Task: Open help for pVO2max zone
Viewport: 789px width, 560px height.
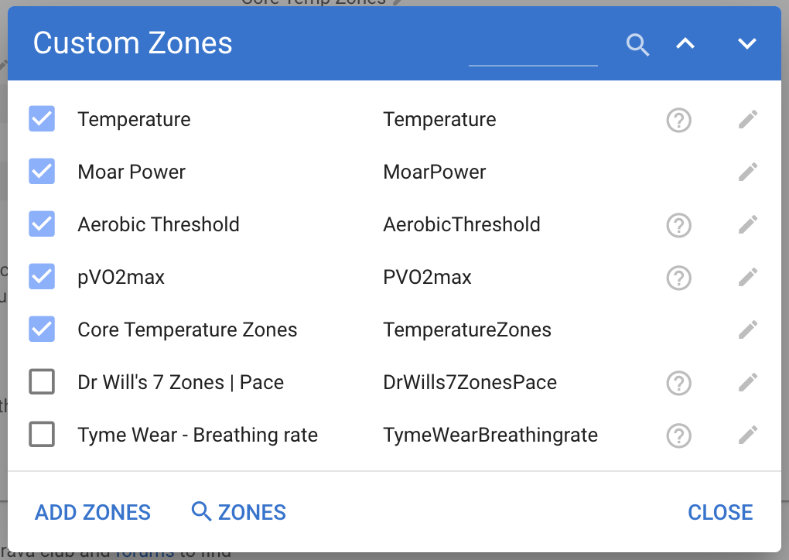Action: tap(678, 277)
